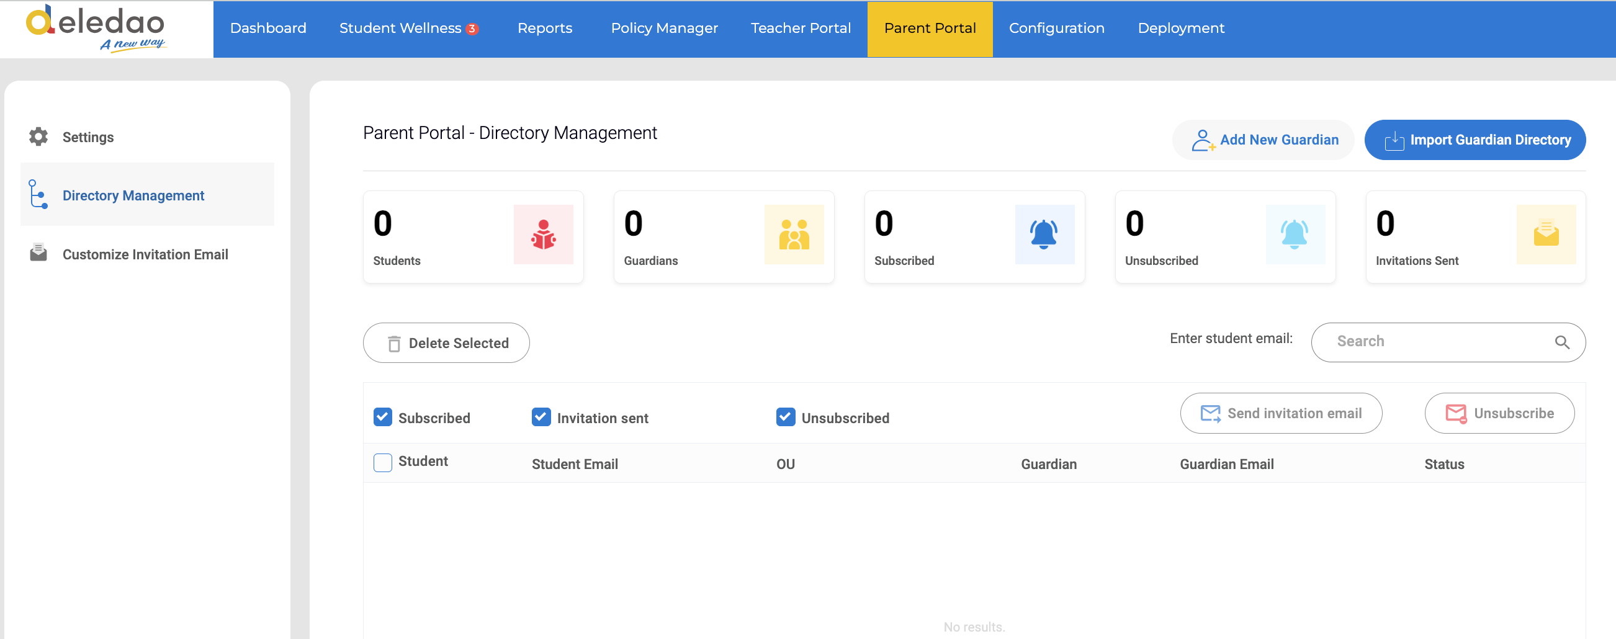Click the Send invitation email envelope icon
This screenshot has width=1616, height=639.
[1210, 414]
